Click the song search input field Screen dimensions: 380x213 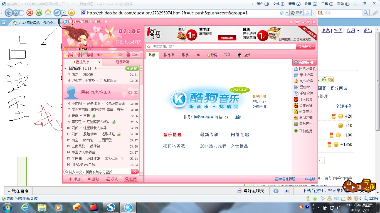[220, 47]
